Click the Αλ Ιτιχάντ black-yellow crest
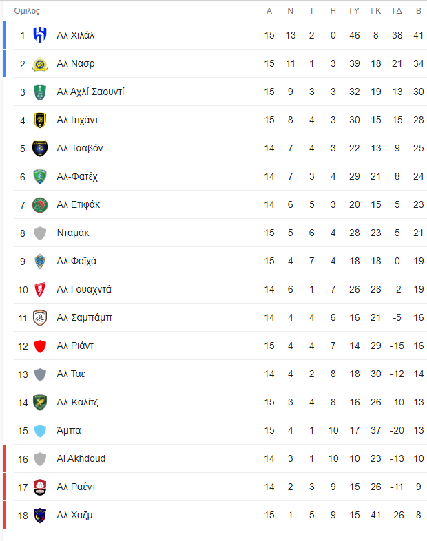This screenshot has width=427, height=541. (40, 120)
